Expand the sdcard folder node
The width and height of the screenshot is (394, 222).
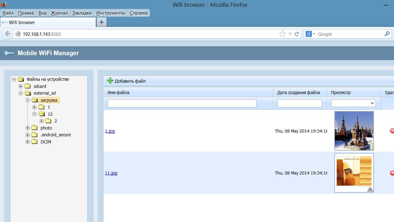pos(21,86)
